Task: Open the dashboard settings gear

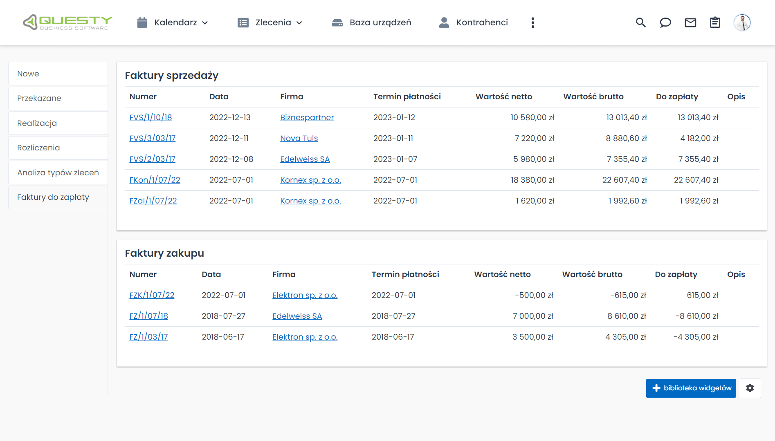Action: 750,388
